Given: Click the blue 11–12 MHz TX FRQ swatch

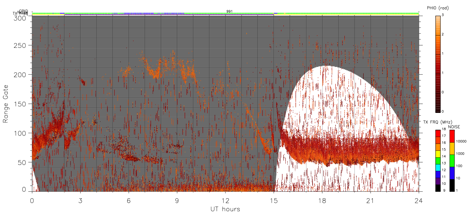Looking at the screenshot, I should click(438, 175).
